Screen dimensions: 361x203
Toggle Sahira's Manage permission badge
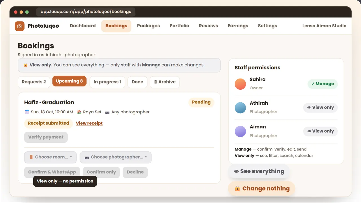coord(323,84)
